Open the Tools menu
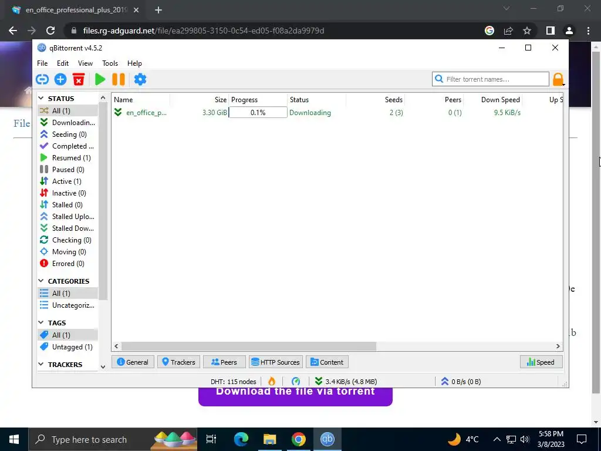This screenshot has height=451, width=601. pos(110,63)
